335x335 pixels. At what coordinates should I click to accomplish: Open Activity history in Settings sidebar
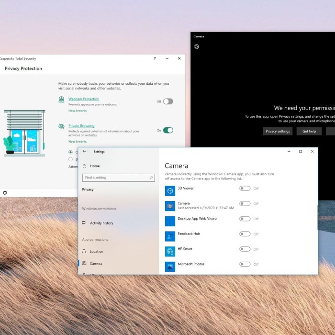(101, 223)
